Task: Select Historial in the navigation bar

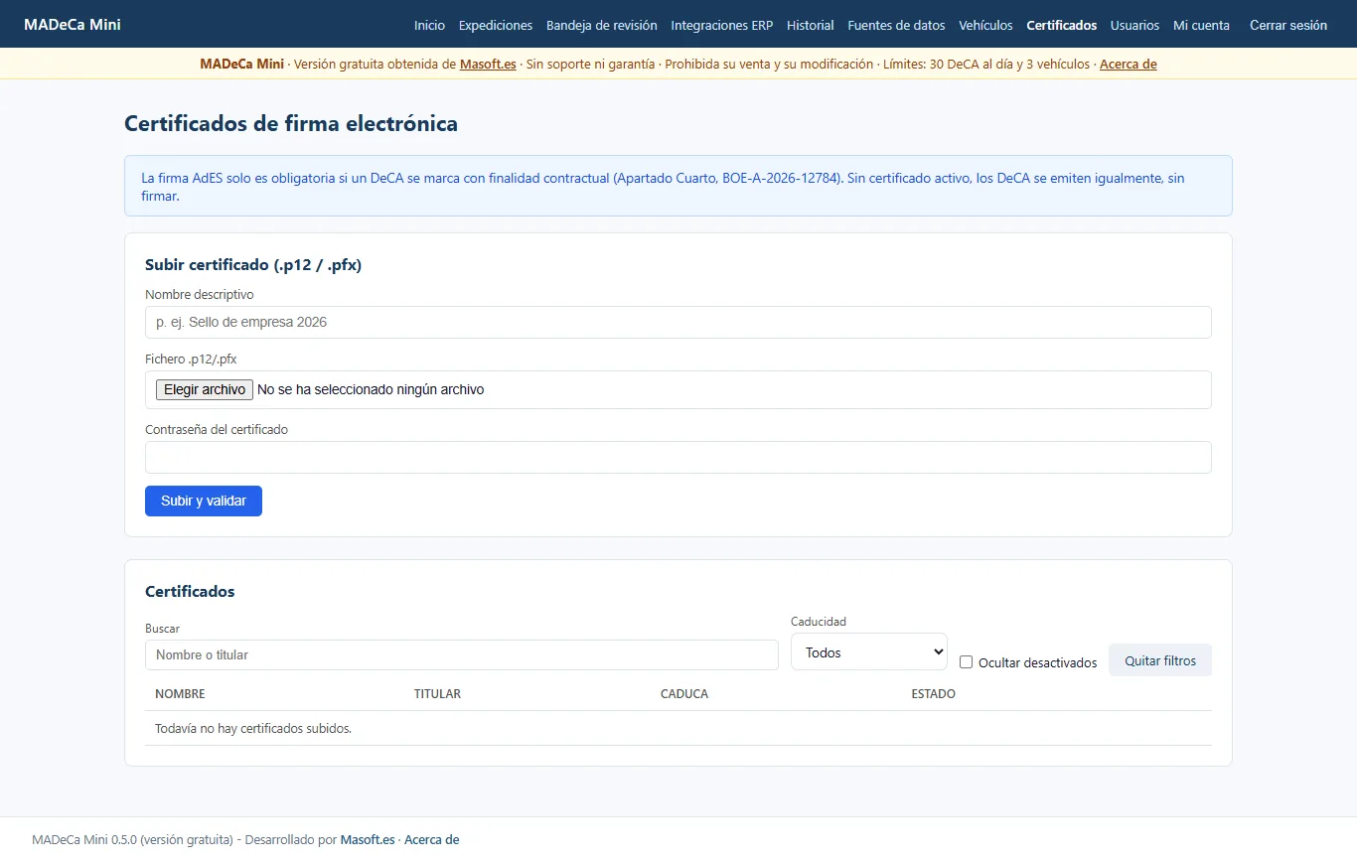Action: [x=811, y=25]
